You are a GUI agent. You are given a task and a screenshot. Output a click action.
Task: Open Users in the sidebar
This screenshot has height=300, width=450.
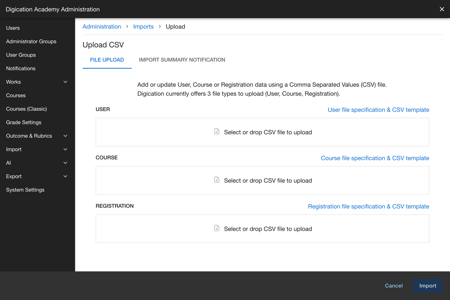point(13,28)
